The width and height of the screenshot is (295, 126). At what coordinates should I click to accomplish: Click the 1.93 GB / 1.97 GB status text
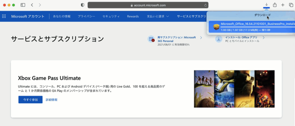click(x=246, y=30)
